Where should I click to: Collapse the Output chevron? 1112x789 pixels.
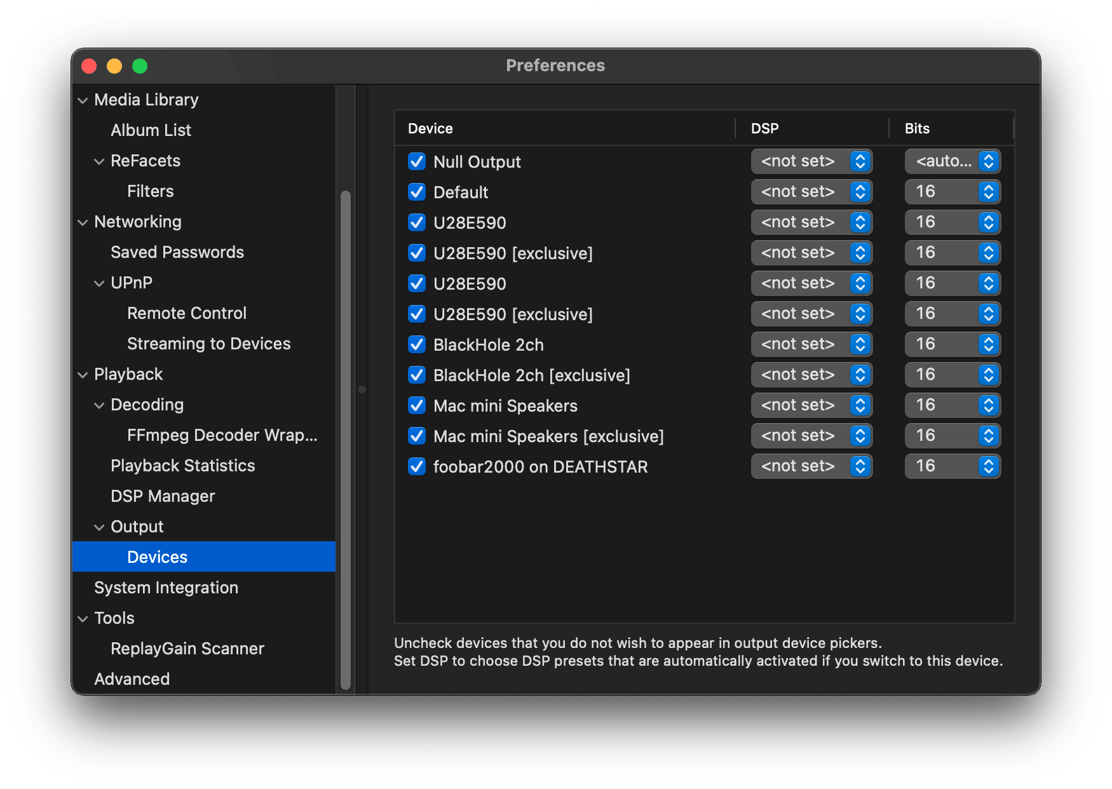pyautogui.click(x=99, y=527)
